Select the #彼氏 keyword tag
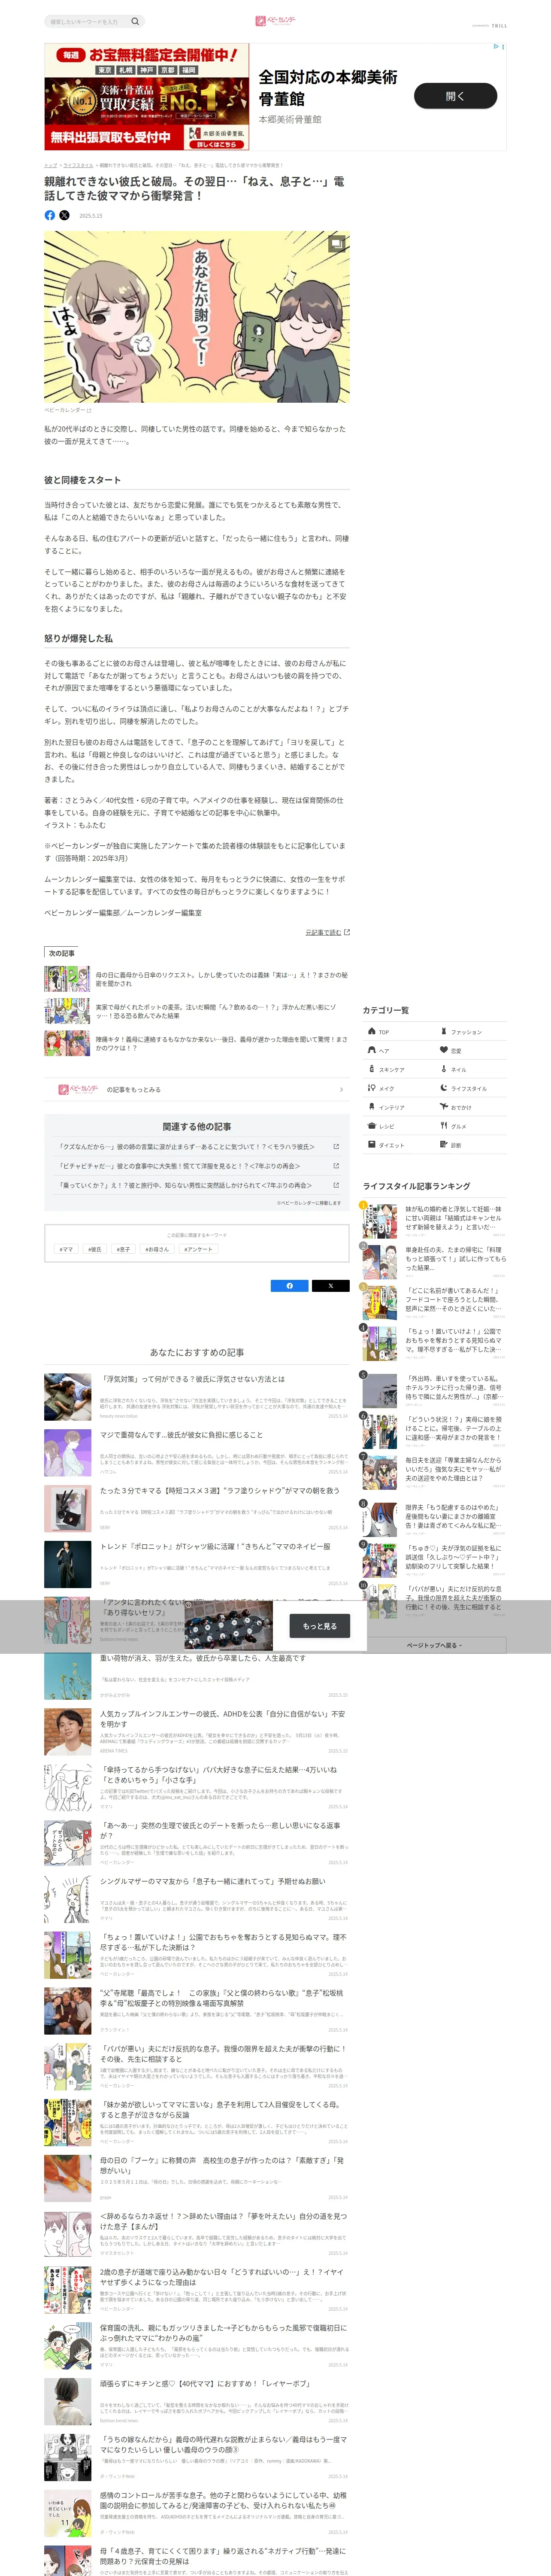Image resolution: width=551 pixels, height=2576 pixels. 94,1249
